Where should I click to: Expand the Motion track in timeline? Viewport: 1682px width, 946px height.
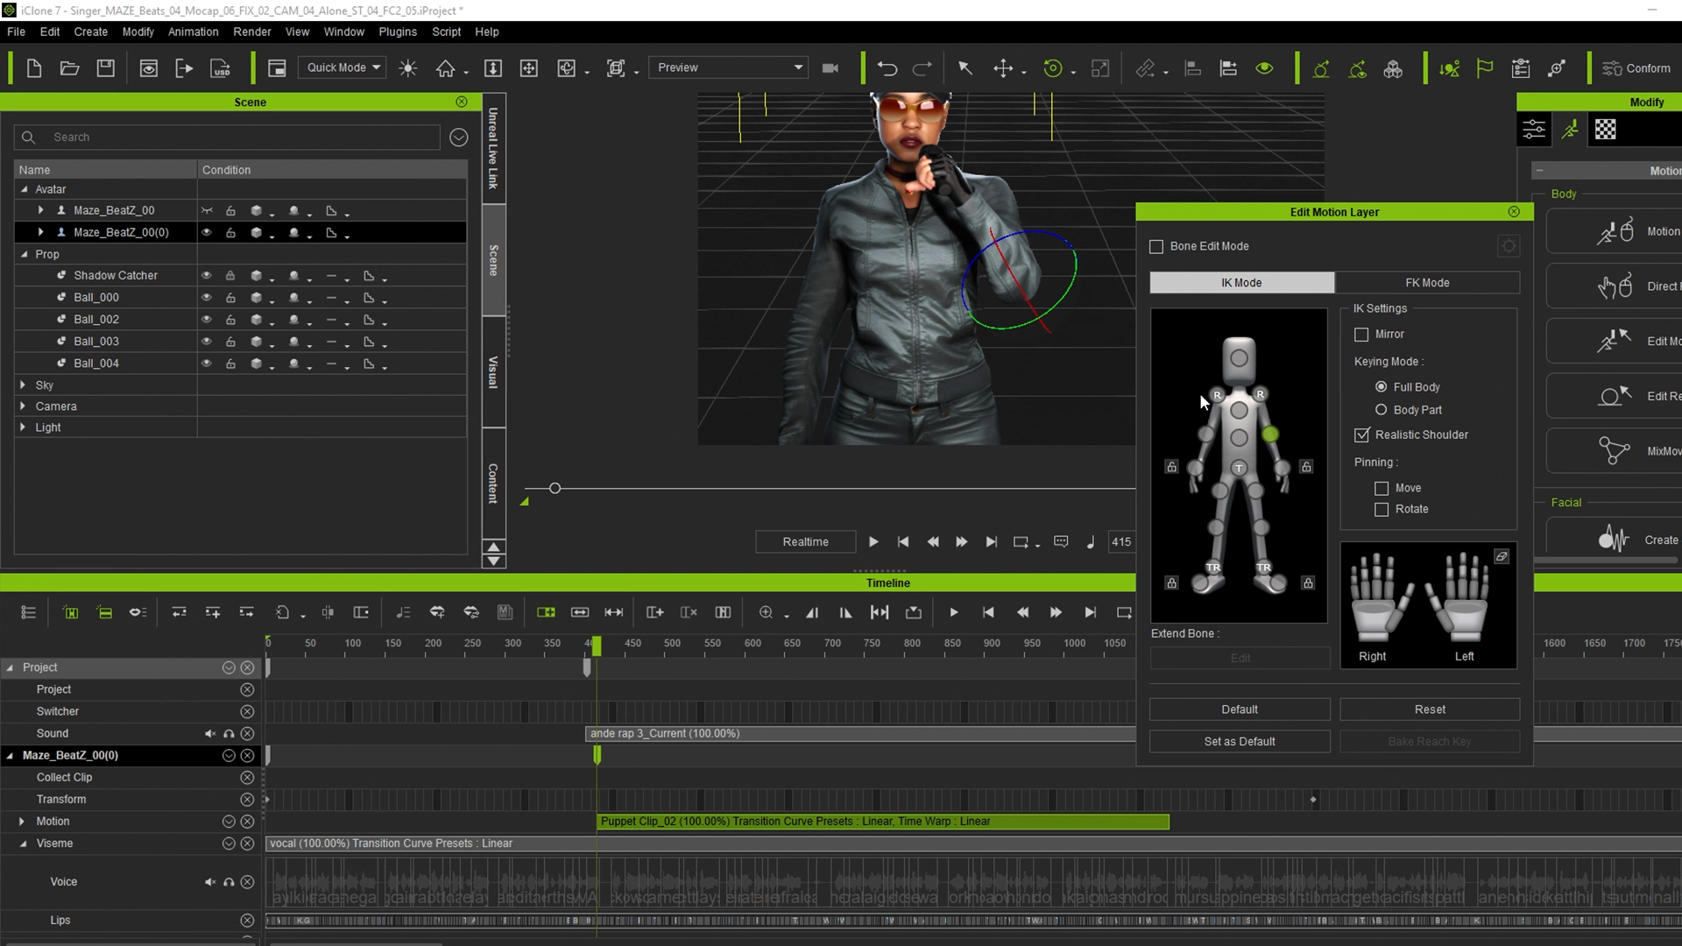tap(22, 822)
